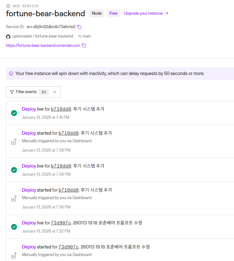Open commit 73d907c in the 7:22 PM deploy live event

pos(61,223)
